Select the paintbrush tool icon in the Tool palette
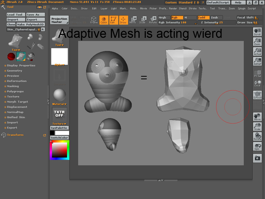265x199 pixels. point(31,46)
